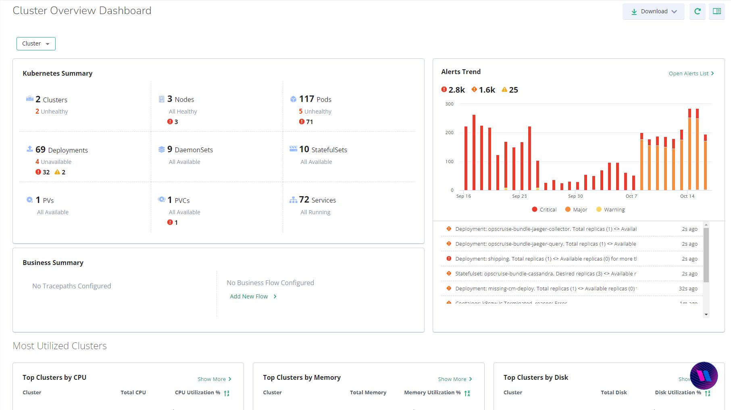Click the Services hierarchy icon
The height and width of the screenshot is (410, 731).
(x=293, y=200)
